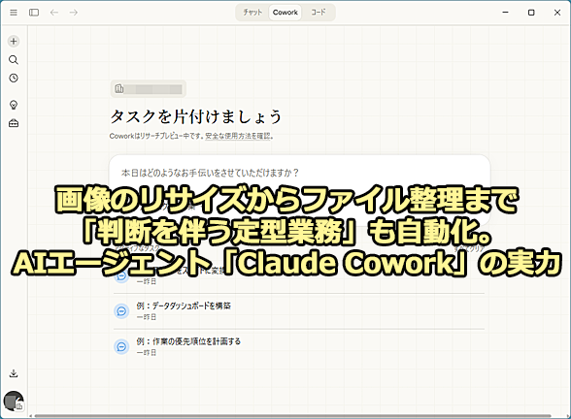
Task: Click the blurred organization chip
Action: click(x=149, y=89)
